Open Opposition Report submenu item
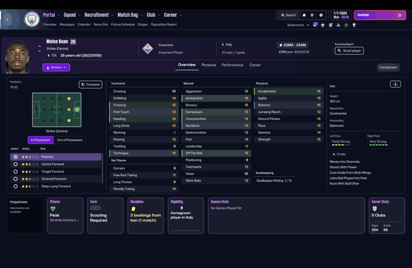Viewport: 412px width, 268px height. pyautogui.click(x=164, y=24)
